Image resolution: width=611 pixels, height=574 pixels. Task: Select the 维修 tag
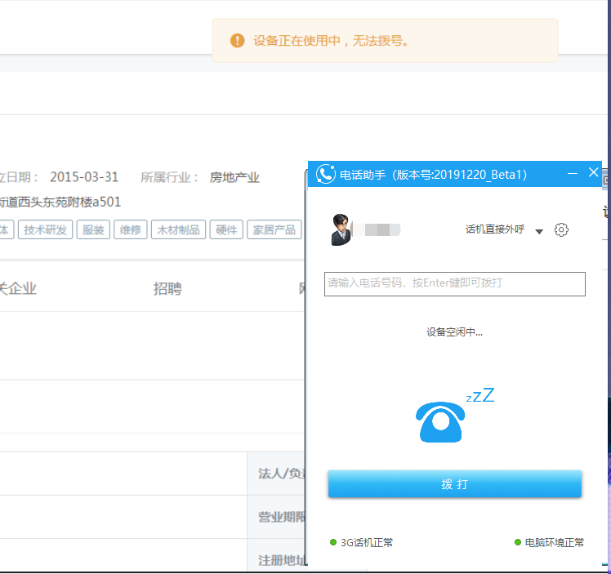tap(130, 229)
